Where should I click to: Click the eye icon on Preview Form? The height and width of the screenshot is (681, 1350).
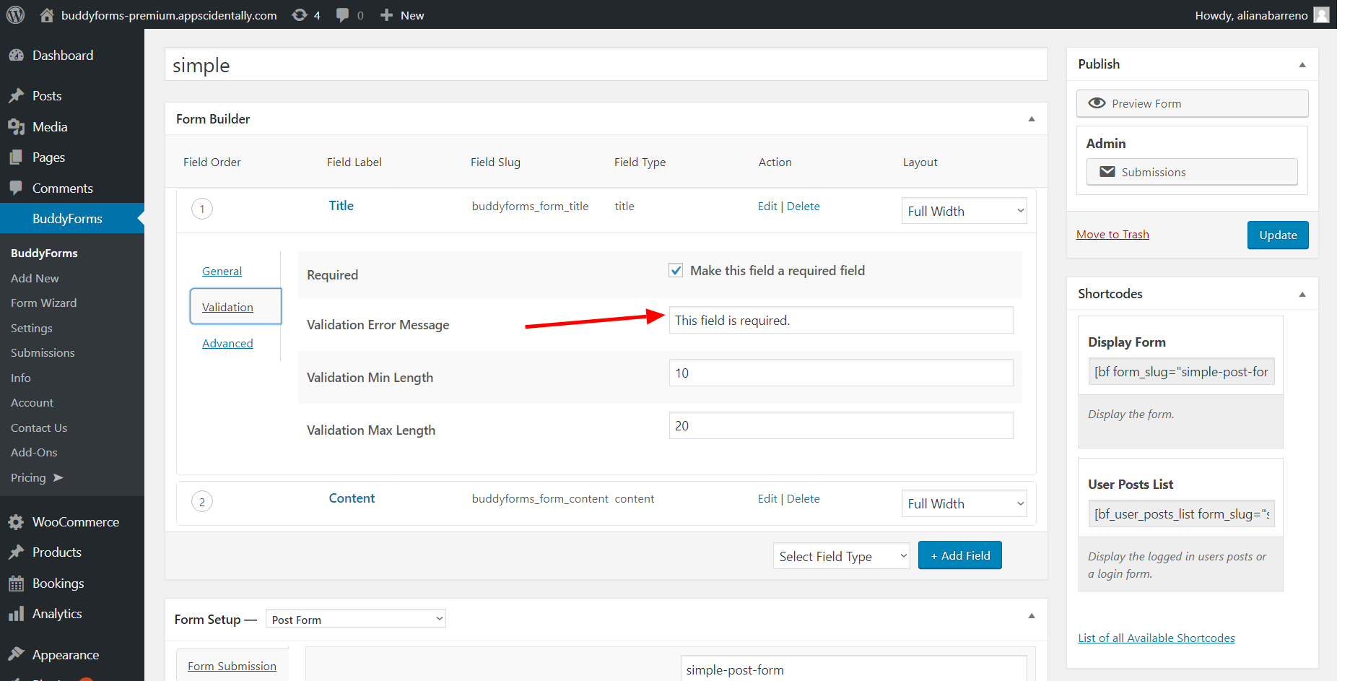tap(1097, 103)
